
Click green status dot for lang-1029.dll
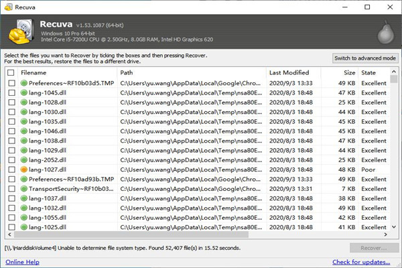click(24, 150)
